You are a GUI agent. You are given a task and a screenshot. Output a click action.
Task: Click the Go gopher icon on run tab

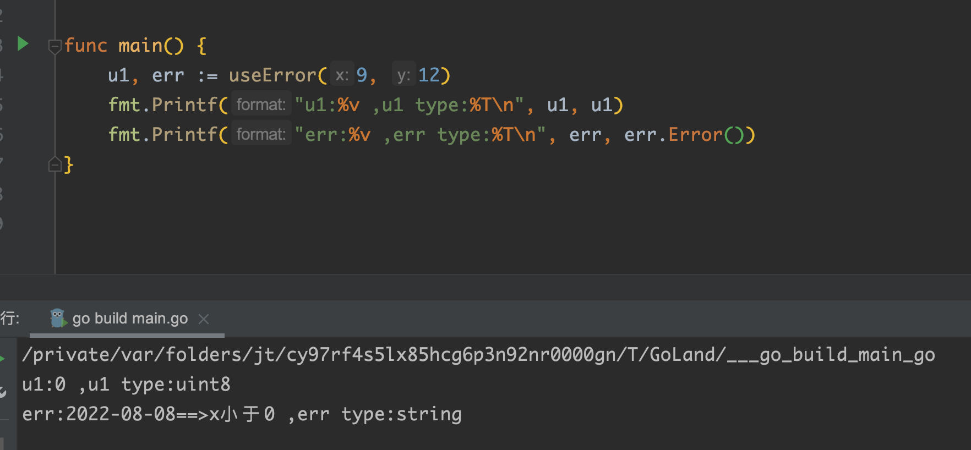click(x=58, y=318)
